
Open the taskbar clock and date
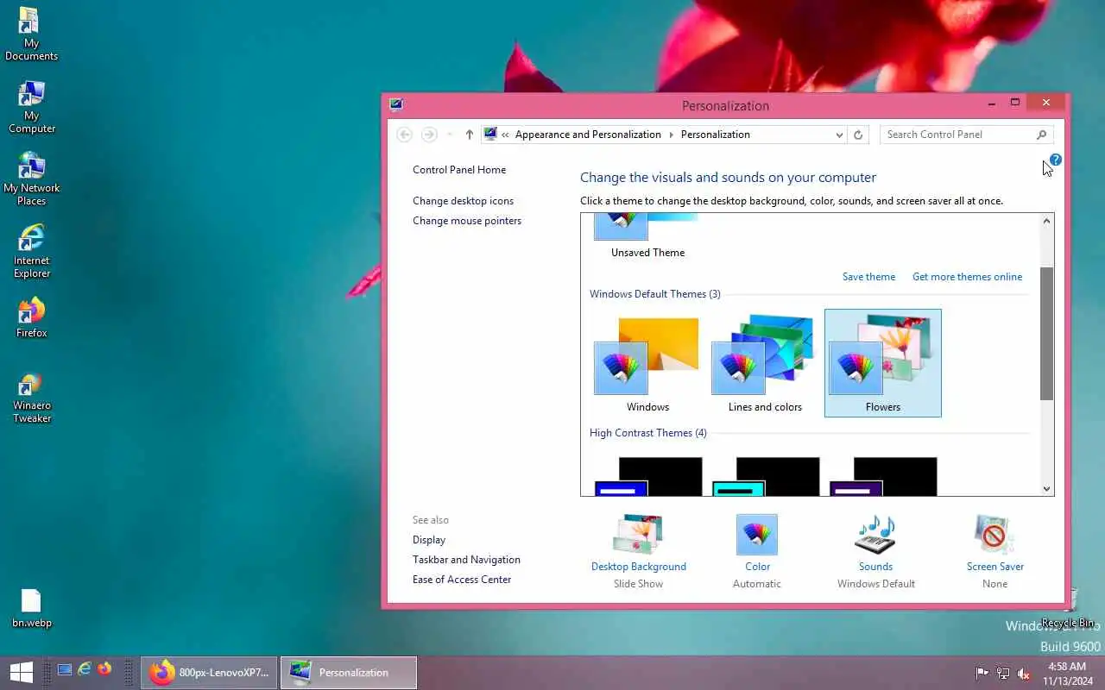click(1067, 673)
